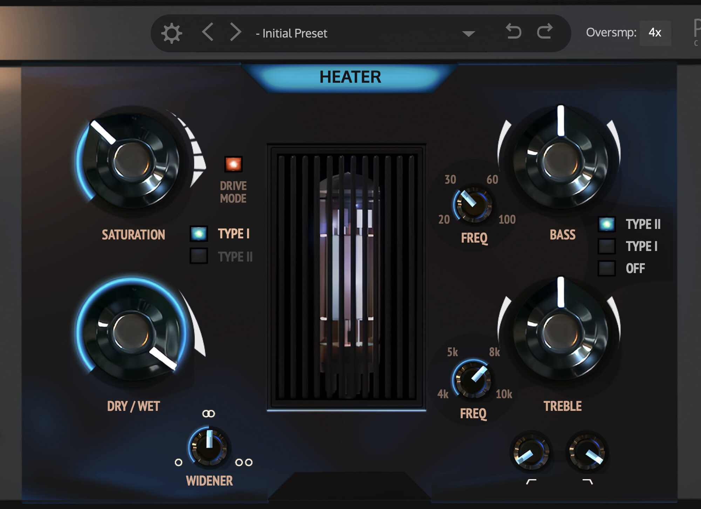Viewport: 701px width, 509px height.
Task: Click the Dry / Wet knob
Action: pos(131,331)
